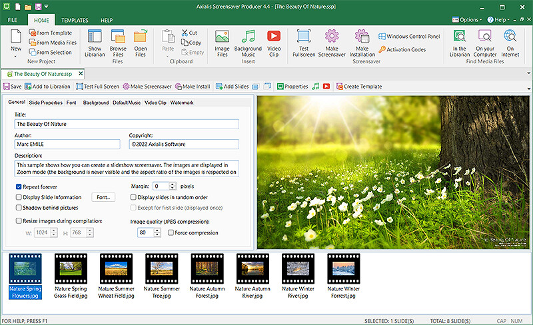Click the Font... button
Image resolution: width=533 pixels, height=325 pixels.
(x=103, y=197)
